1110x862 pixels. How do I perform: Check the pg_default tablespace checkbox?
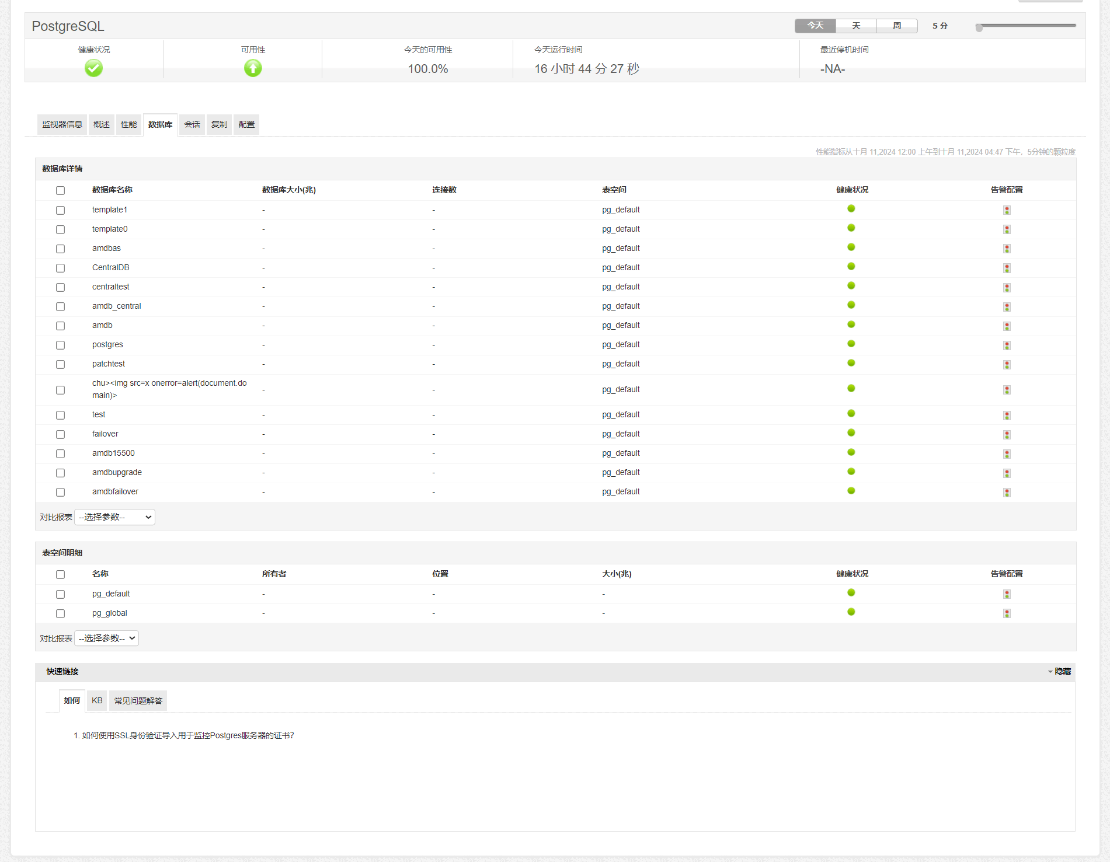click(x=60, y=594)
